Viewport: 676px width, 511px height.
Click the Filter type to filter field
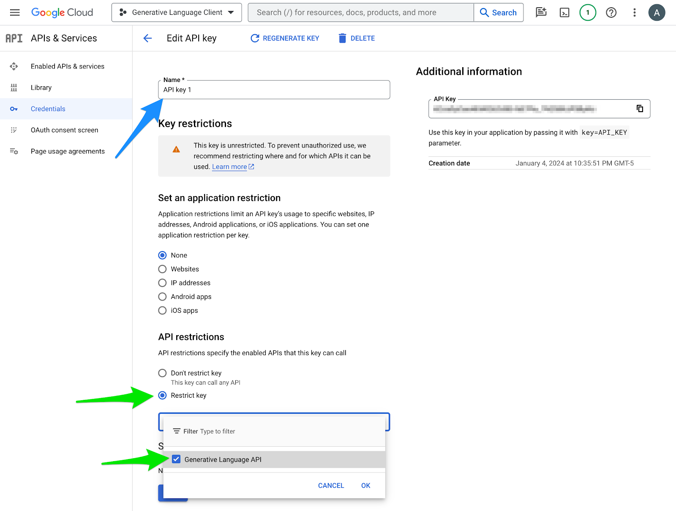(x=274, y=431)
